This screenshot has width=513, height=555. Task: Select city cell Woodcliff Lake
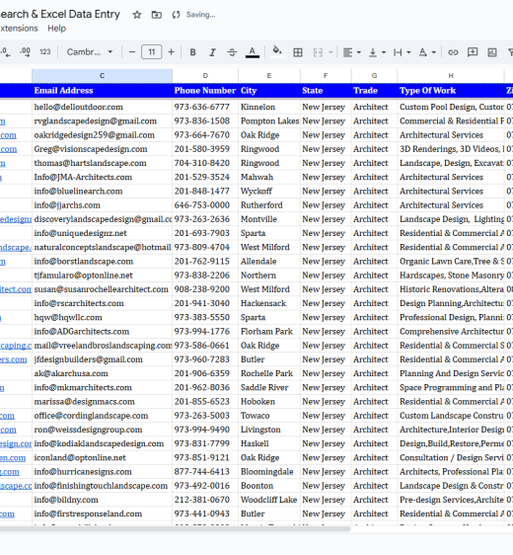click(x=269, y=500)
